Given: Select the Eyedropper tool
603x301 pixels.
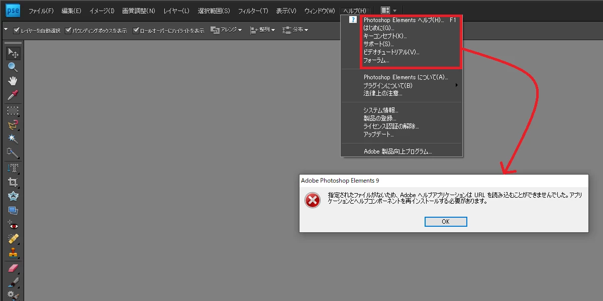Looking at the screenshot, I should pyautogui.click(x=13, y=95).
